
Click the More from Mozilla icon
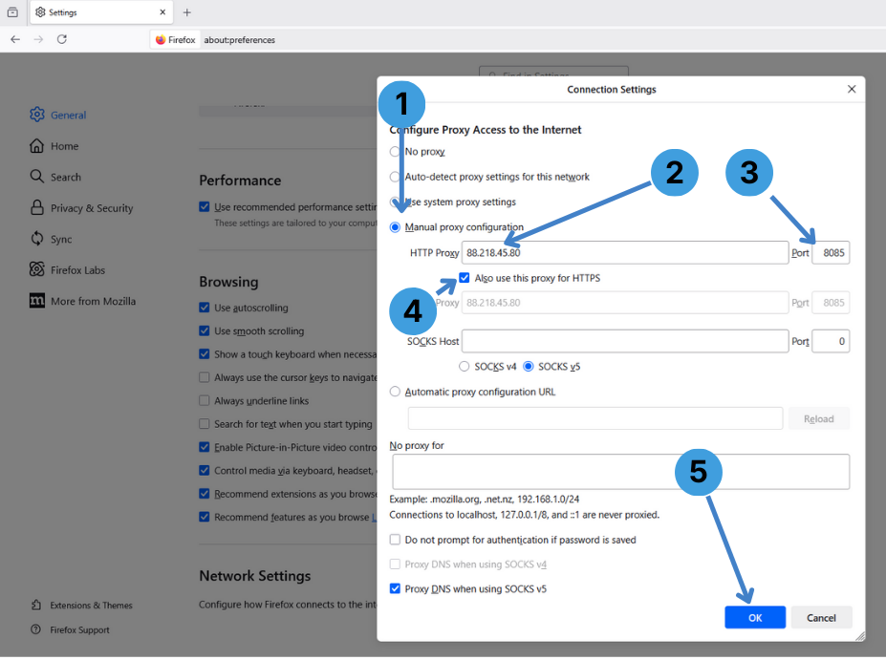(36, 300)
